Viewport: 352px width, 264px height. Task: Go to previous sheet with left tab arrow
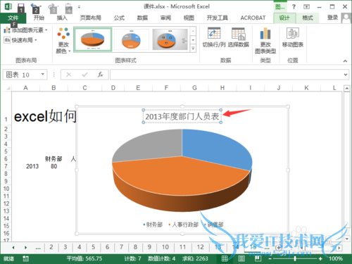click(x=13, y=247)
